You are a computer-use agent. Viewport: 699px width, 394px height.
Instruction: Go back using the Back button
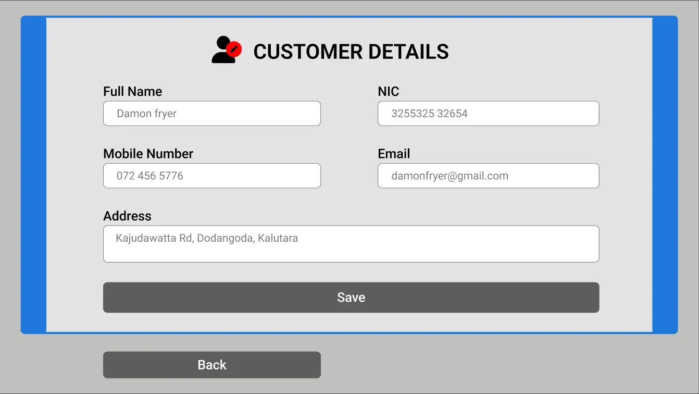212,365
